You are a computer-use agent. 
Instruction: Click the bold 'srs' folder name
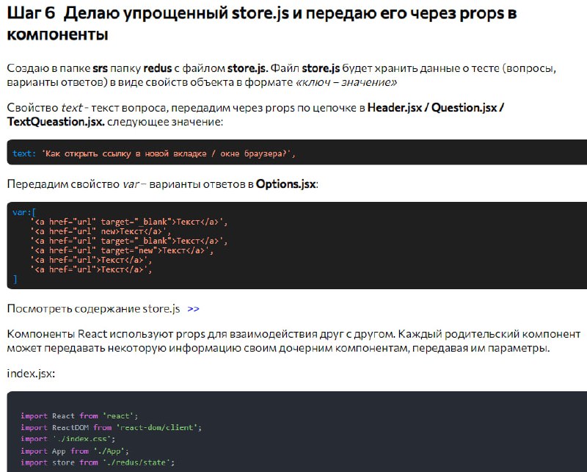[100, 68]
